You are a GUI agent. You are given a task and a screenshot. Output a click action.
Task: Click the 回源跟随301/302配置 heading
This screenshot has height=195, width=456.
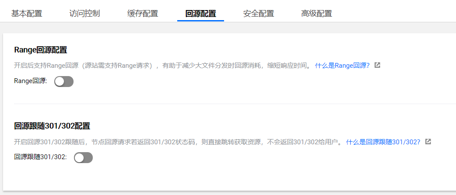(x=52, y=126)
